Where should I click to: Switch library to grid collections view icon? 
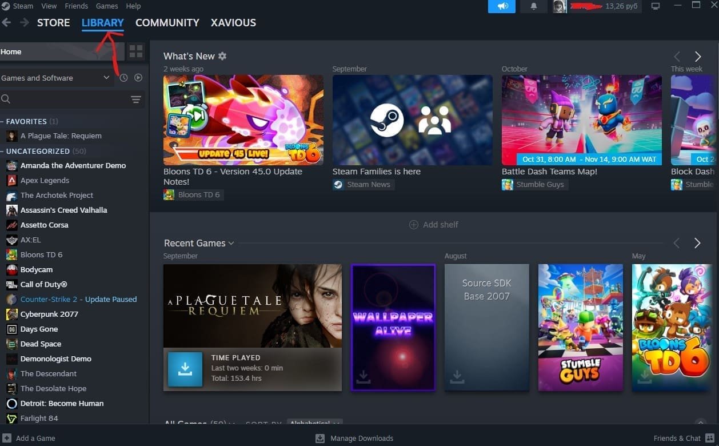(x=136, y=51)
